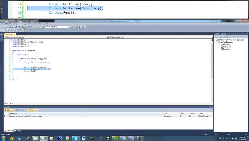Toggle the 0 Messages filter
The width and height of the screenshot is (249, 141).
click(32, 110)
